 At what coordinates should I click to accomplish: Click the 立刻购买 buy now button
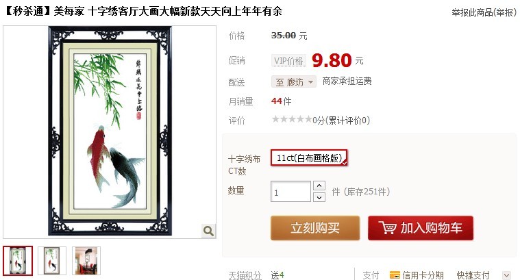coord(315,228)
